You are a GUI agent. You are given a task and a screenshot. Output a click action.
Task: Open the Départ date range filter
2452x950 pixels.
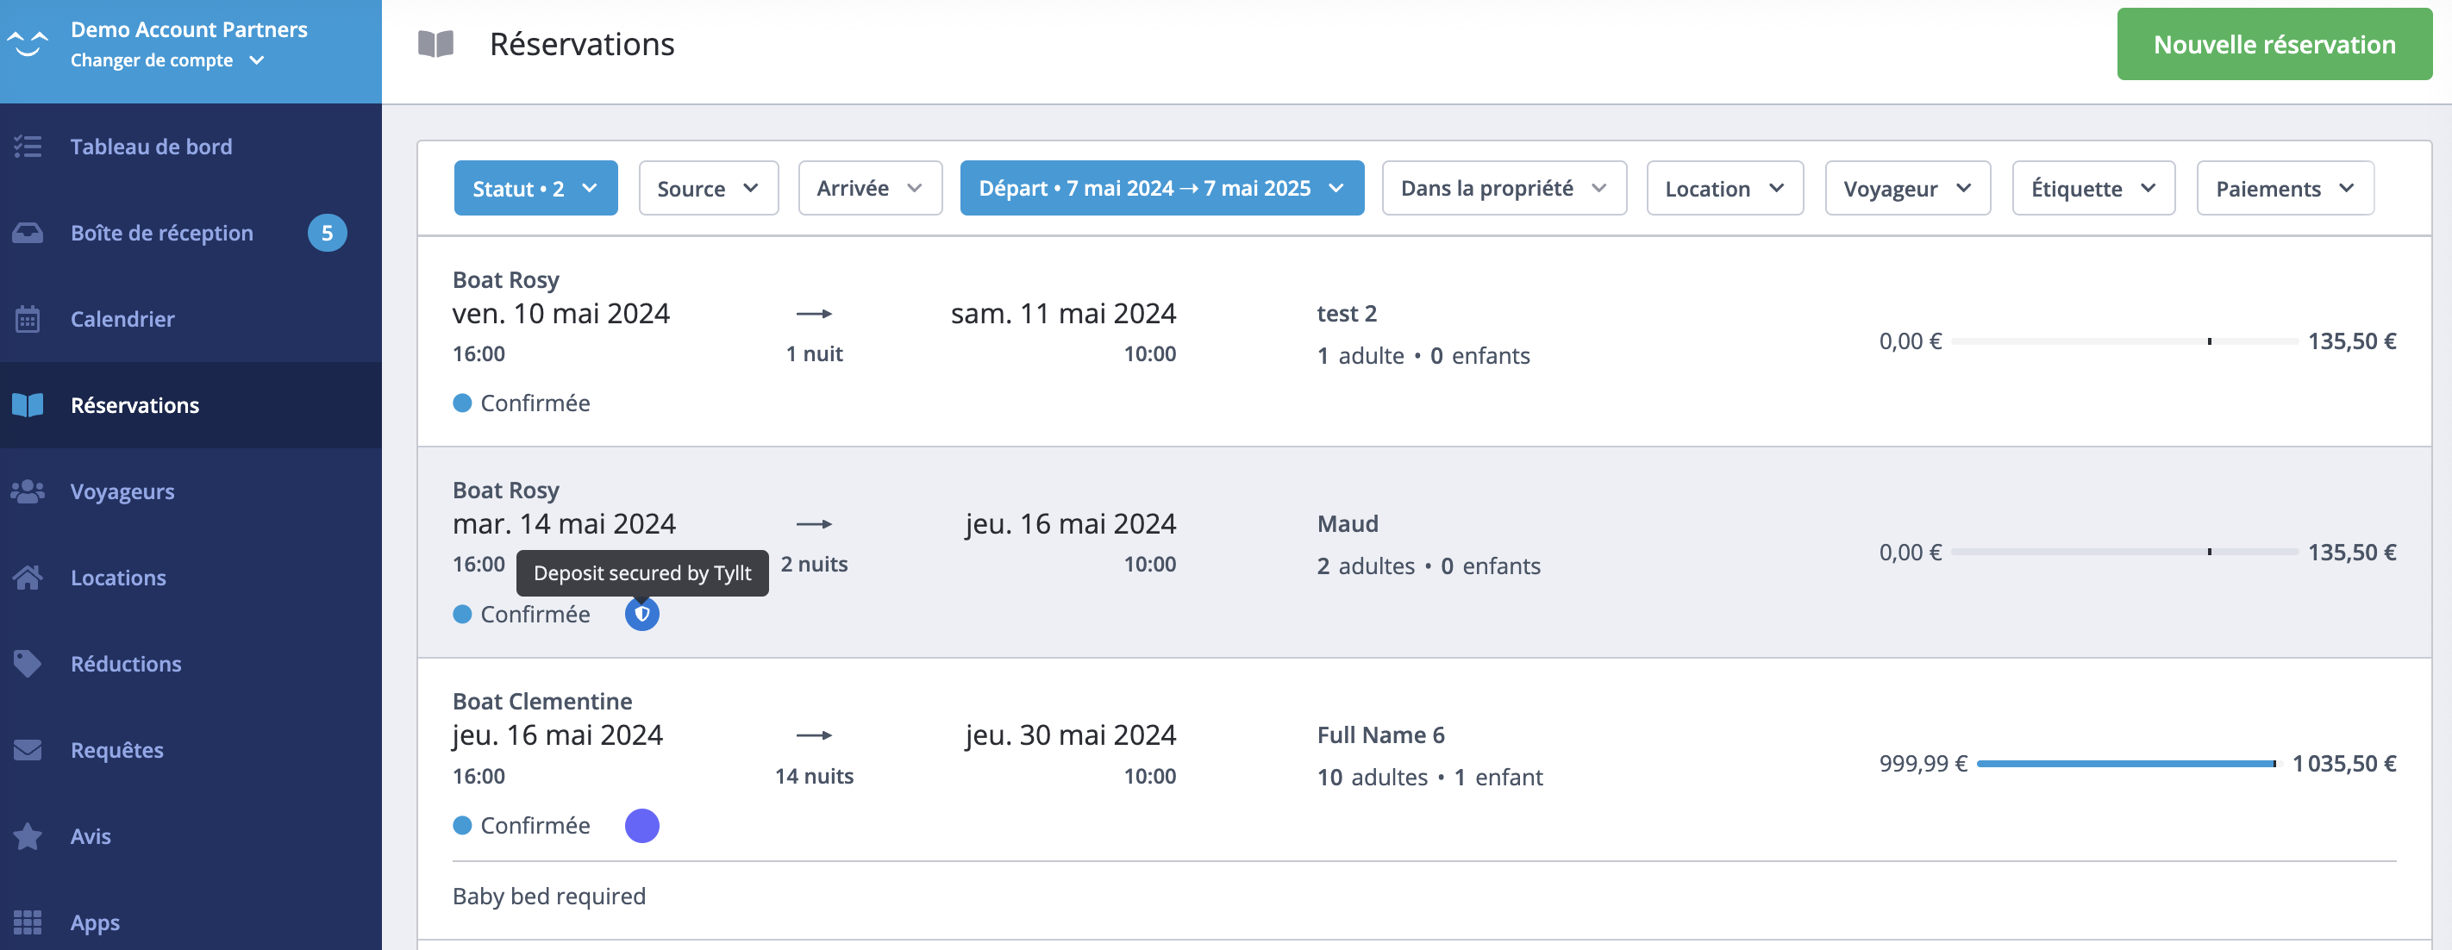(x=1160, y=189)
